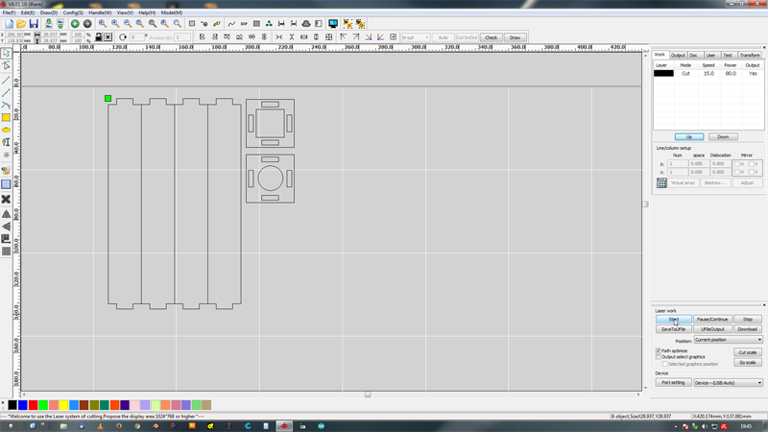The image size is (768, 432).
Task: Open a file using the folder icon
Action: click(21, 23)
